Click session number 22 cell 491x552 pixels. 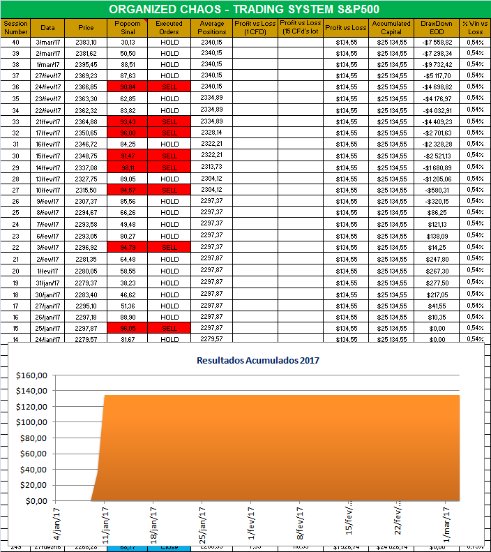(15, 247)
